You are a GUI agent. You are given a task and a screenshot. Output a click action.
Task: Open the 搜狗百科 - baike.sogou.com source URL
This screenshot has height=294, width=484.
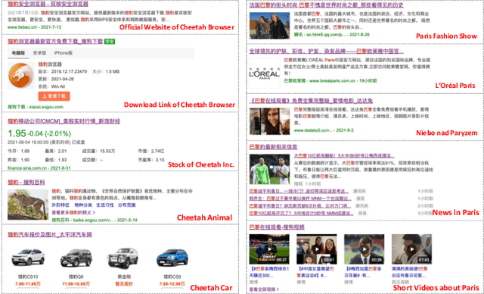tap(95, 220)
